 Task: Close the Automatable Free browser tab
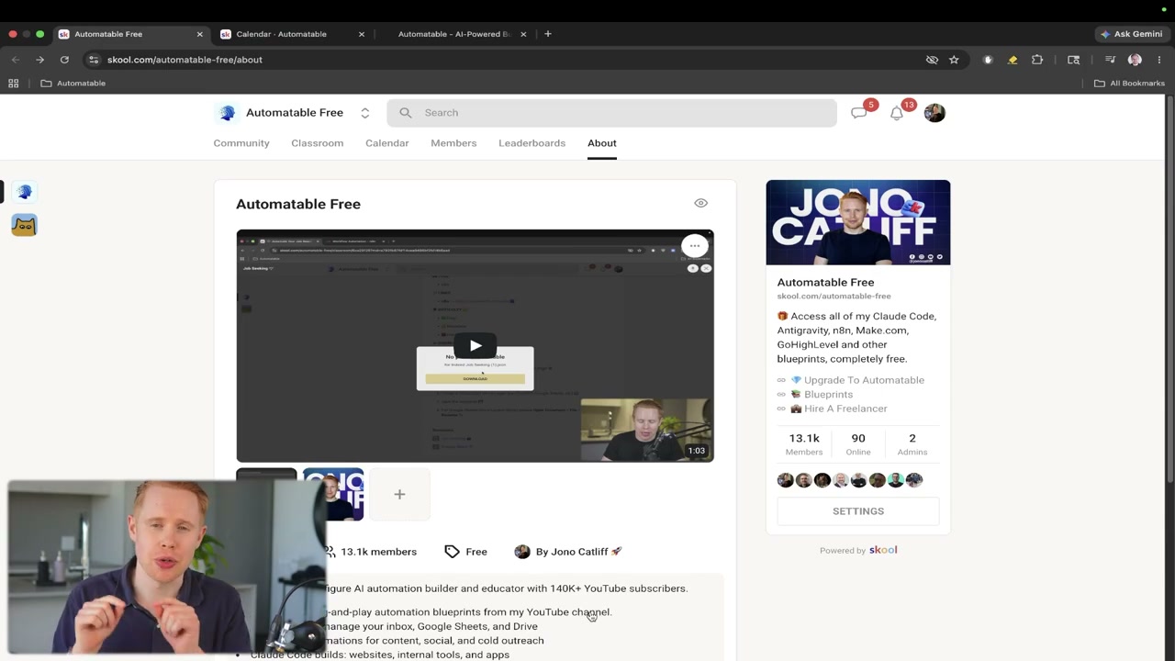pyautogui.click(x=199, y=34)
